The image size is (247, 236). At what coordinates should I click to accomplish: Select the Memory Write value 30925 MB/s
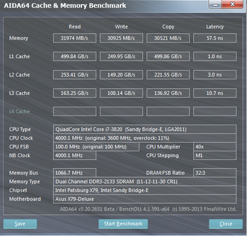[121, 38]
